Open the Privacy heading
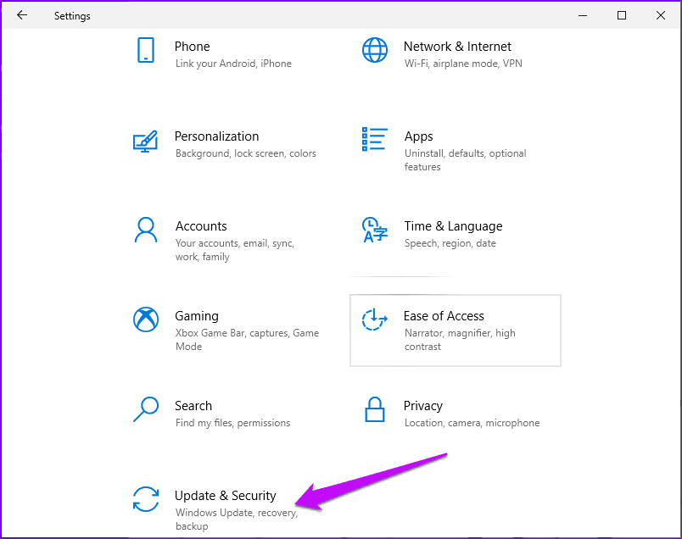682x539 pixels. point(422,406)
